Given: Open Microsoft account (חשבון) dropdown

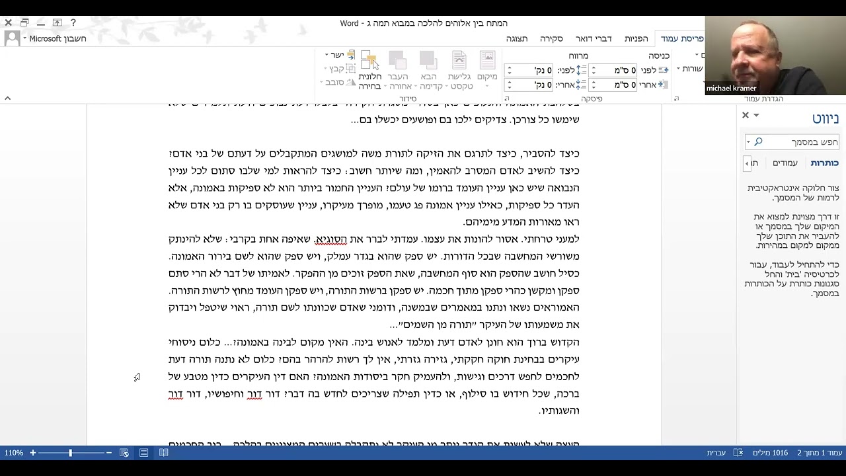Looking at the screenshot, I should pyautogui.click(x=56, y=38).
